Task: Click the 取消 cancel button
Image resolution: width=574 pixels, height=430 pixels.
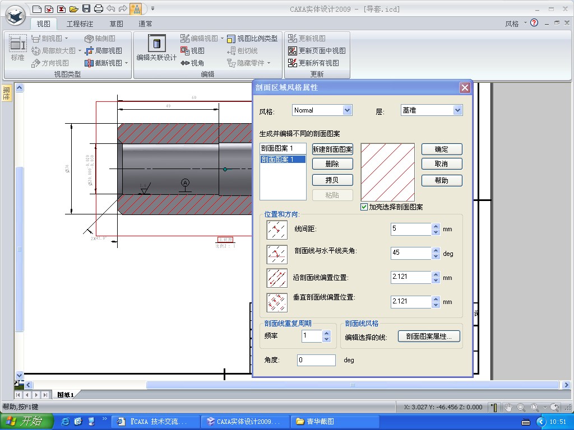Action: [x=442, y=164]
